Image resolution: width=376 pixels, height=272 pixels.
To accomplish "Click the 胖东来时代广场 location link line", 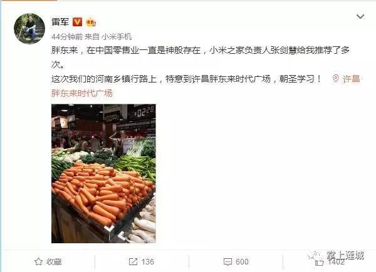I will pos(81,93).
